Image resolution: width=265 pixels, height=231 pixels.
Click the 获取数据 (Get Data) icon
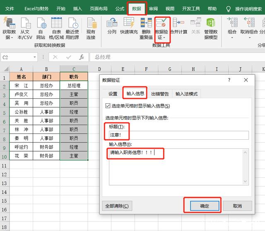click(x=9, y=22)
